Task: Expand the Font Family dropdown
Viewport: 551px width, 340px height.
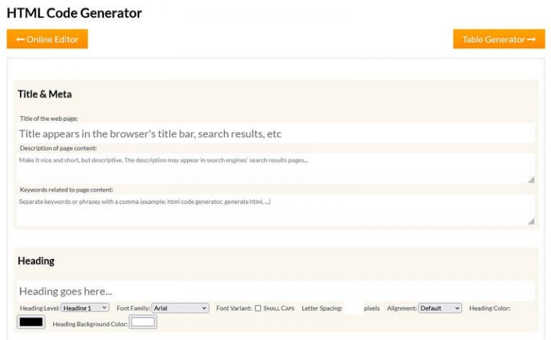Action: [x=179, y=308]
